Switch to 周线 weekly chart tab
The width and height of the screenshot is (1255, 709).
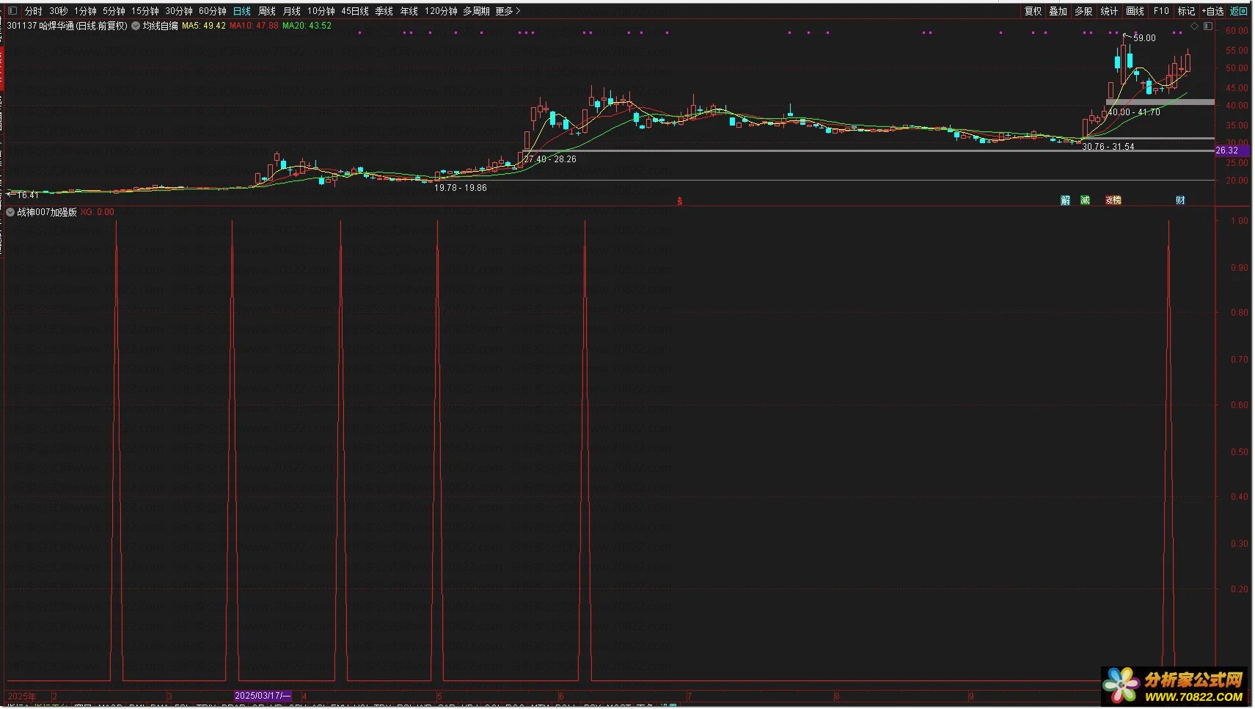267,11
